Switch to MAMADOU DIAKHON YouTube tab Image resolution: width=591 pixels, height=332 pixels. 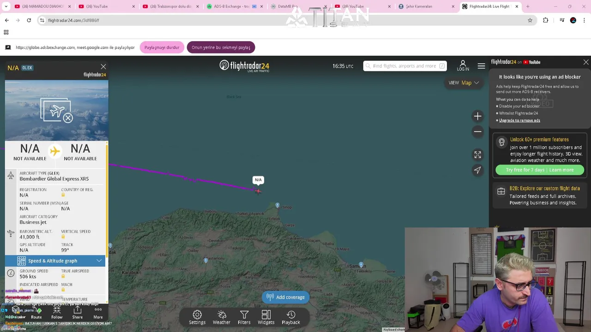click(42, 6)
